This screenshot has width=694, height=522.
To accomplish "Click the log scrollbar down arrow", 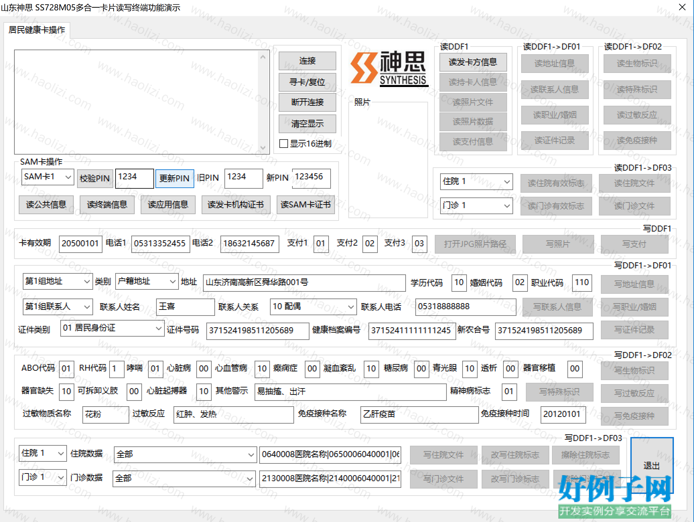I will pyautogui.click(x=263, y=148).
